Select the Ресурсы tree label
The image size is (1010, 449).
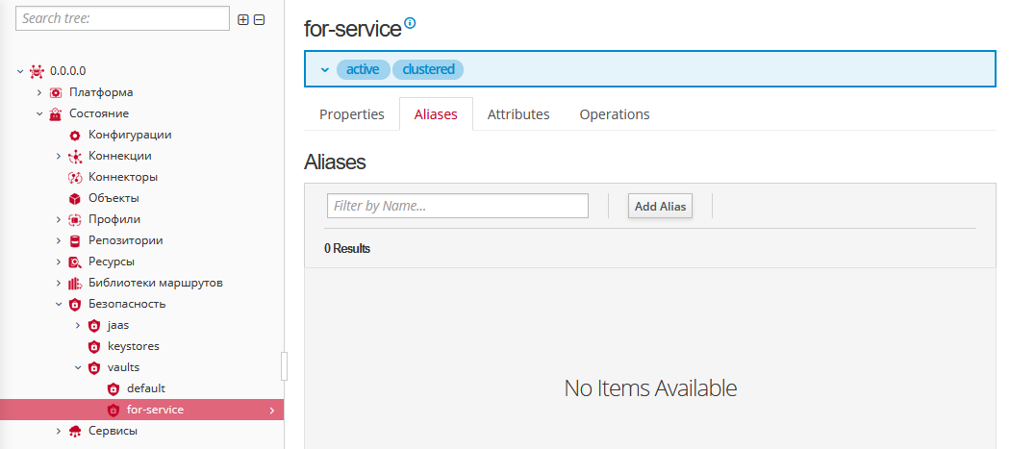click(112, 262)
